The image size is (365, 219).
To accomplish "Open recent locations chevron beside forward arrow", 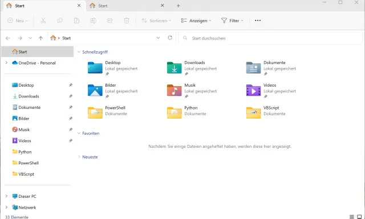I will point(30,38).
